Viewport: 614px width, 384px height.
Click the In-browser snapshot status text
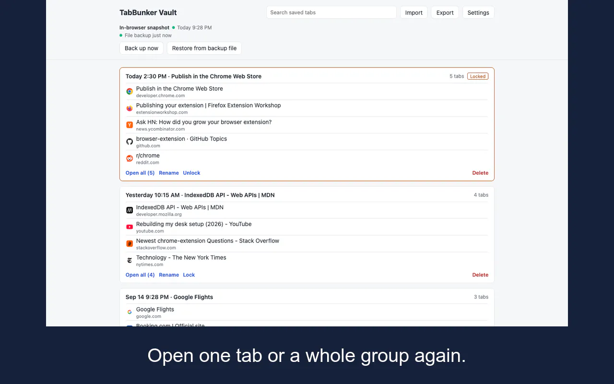click(x=144, y=28)
